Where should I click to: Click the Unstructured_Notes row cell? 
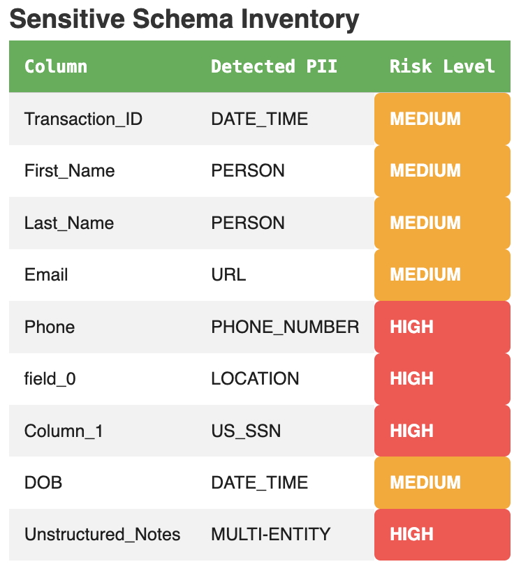(102, 535)
